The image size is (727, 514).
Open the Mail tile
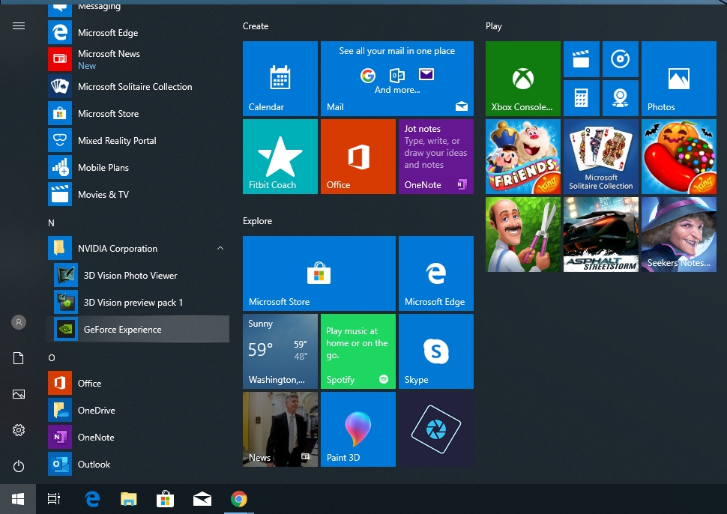pyautogui.click(x=397, y=79)
